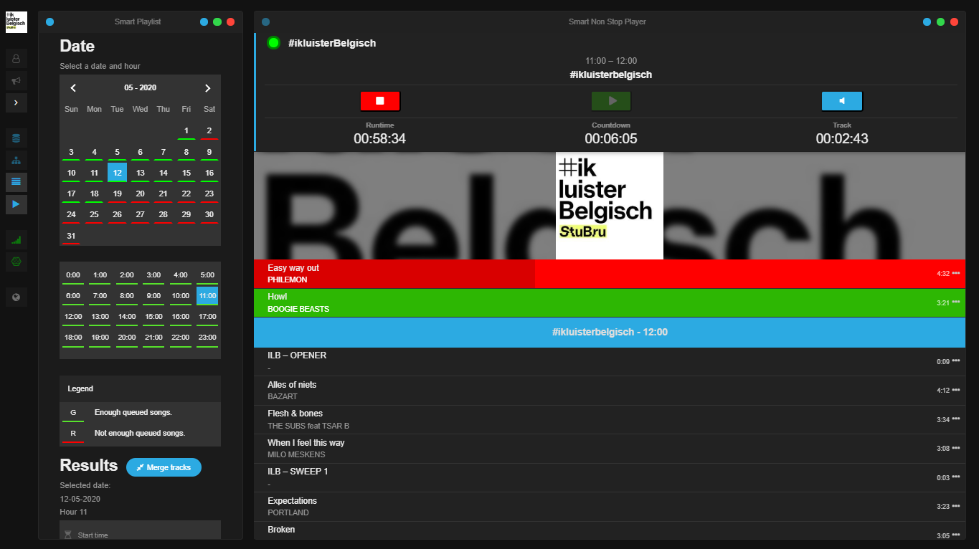Viewport: 979px width, 549px height.
Task: Select the highlighted playlist icon
Action: coord(16,182)
